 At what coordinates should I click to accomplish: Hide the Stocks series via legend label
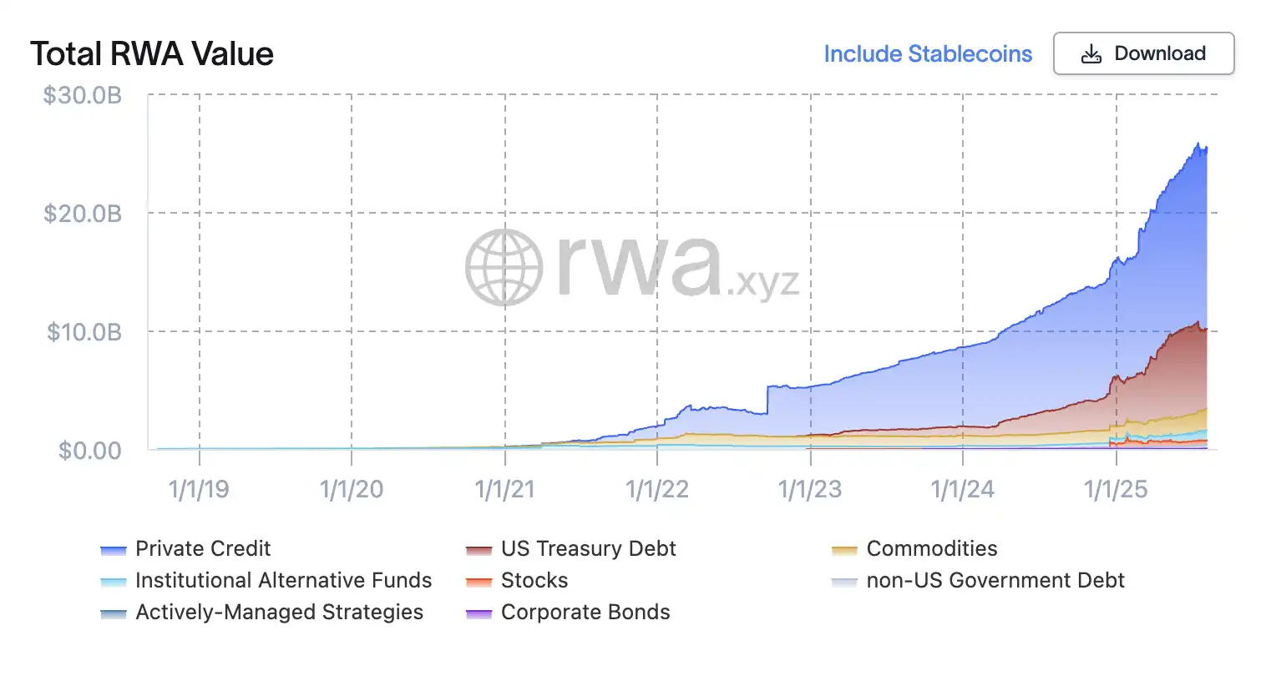click(534, 580)
